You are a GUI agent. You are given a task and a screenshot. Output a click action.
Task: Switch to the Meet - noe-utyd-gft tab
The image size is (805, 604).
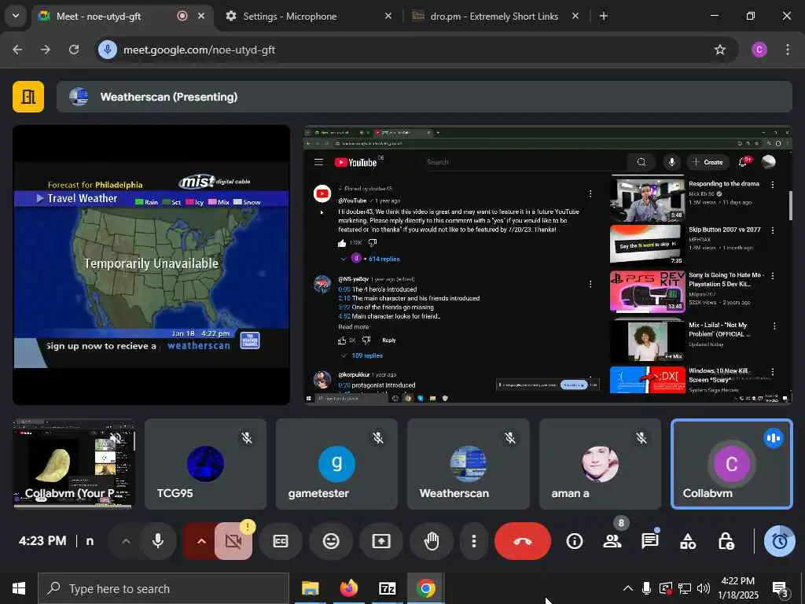[122, 16]
